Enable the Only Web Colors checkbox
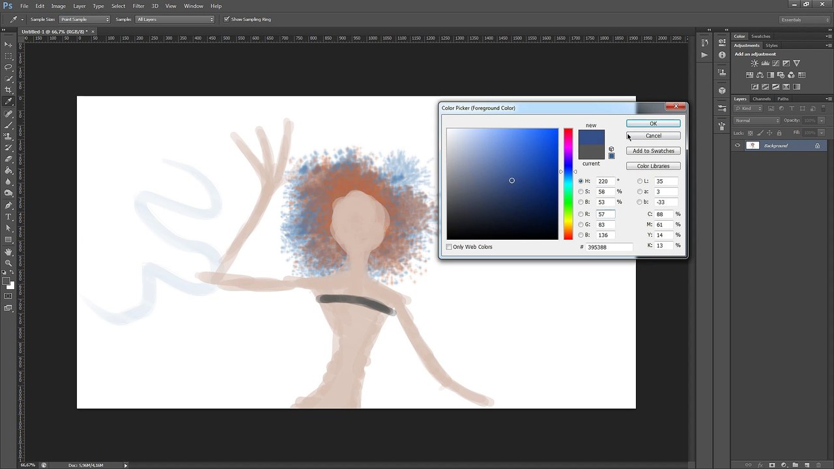This screenshot has height=469, width=834. tap(449, 247)
